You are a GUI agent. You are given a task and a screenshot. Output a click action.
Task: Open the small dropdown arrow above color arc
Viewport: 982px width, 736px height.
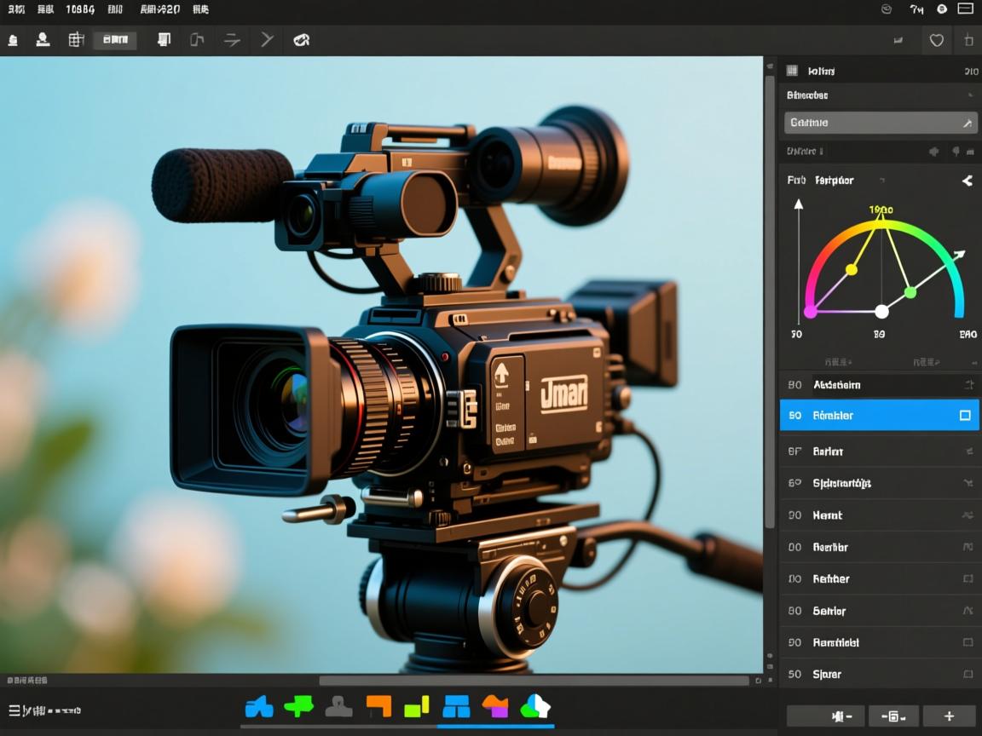point(881,181)
